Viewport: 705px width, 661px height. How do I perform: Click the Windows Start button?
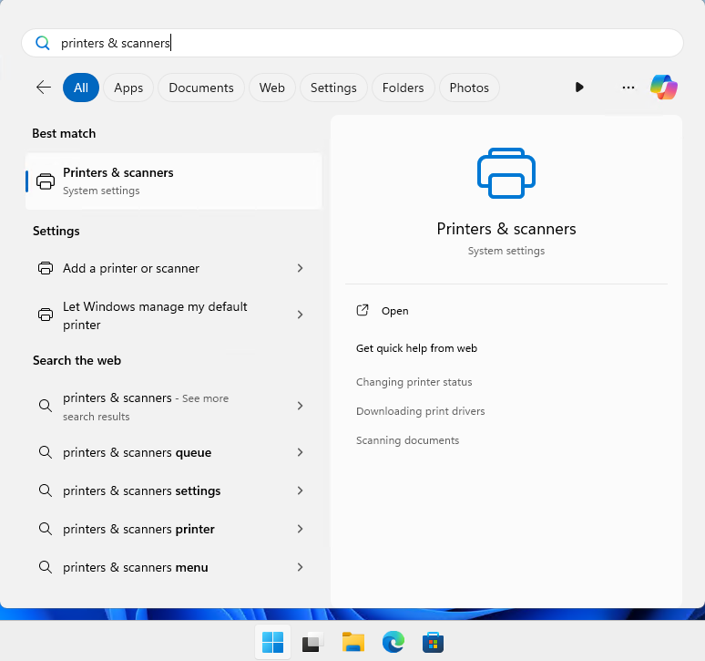273,642
